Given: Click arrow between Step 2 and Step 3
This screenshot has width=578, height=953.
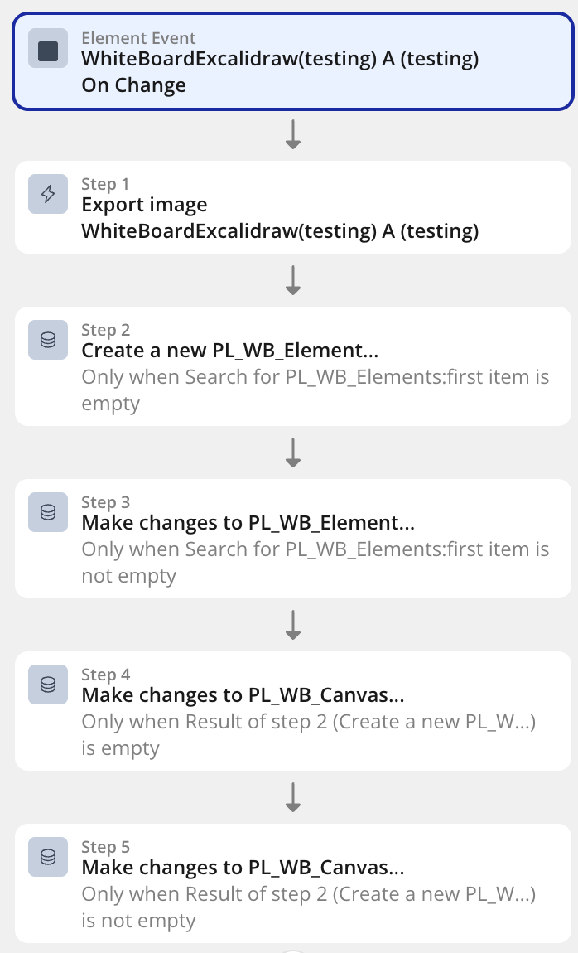Looking at the screenshot, I should click(x=293, y=452).
